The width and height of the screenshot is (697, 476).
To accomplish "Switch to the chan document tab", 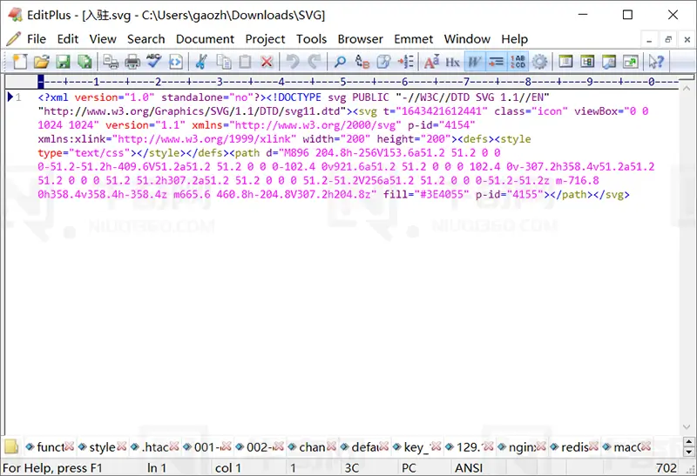I will tap(312, 446).
